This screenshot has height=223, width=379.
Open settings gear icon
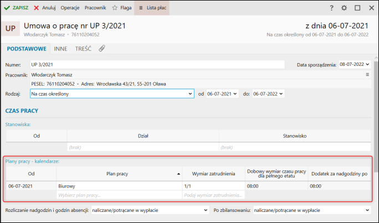pyautogui.click(x=344, y=8)
